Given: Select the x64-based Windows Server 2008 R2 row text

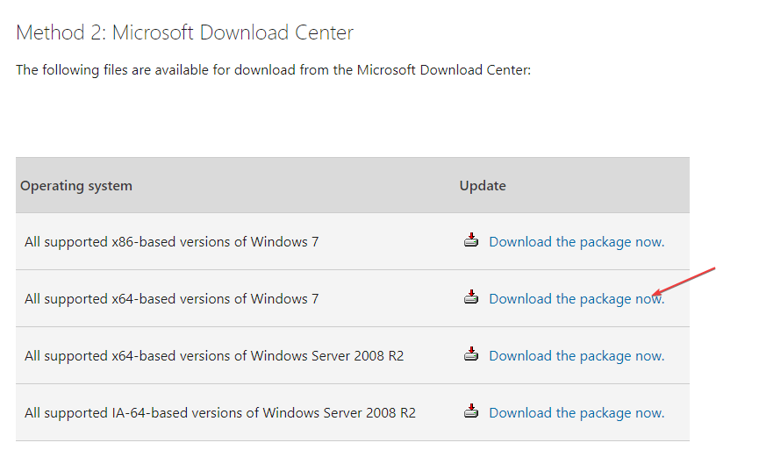Looking at the screenshot, I should tap(214, 356).
